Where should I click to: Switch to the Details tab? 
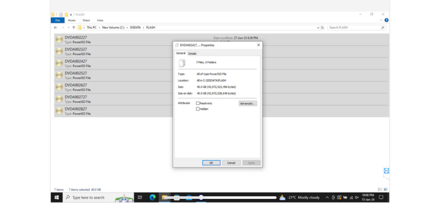pyautogui.click(x=192, y=53)
